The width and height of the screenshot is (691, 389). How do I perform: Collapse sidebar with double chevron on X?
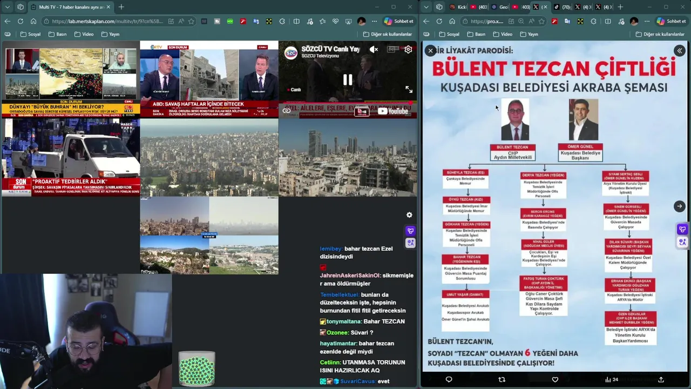coord(680,51)
